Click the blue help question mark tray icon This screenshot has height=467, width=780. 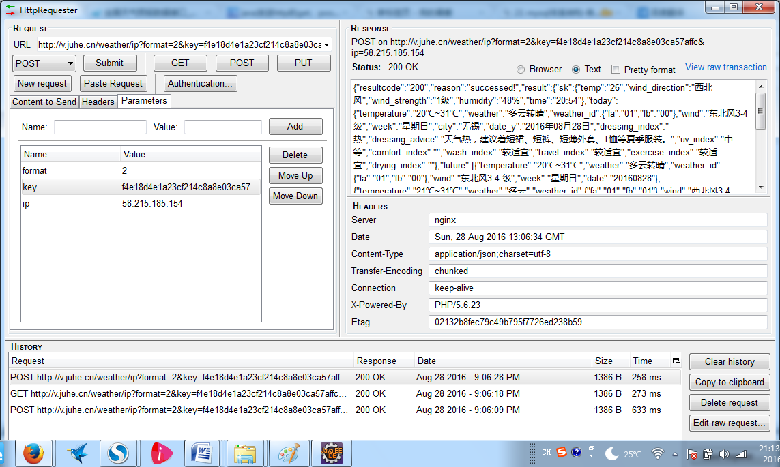pyautogui.click(x=576, y=452)
